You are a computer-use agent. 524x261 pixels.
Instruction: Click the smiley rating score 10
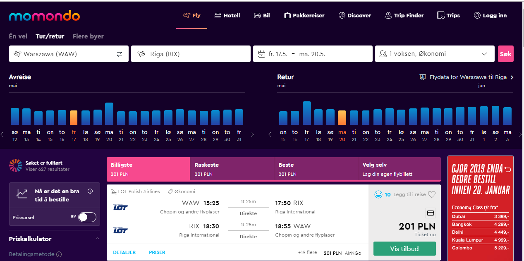pos(383,194)
